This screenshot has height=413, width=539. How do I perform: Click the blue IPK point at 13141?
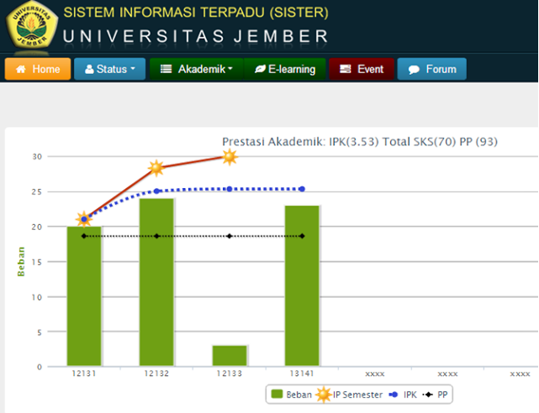pos(302,189)
